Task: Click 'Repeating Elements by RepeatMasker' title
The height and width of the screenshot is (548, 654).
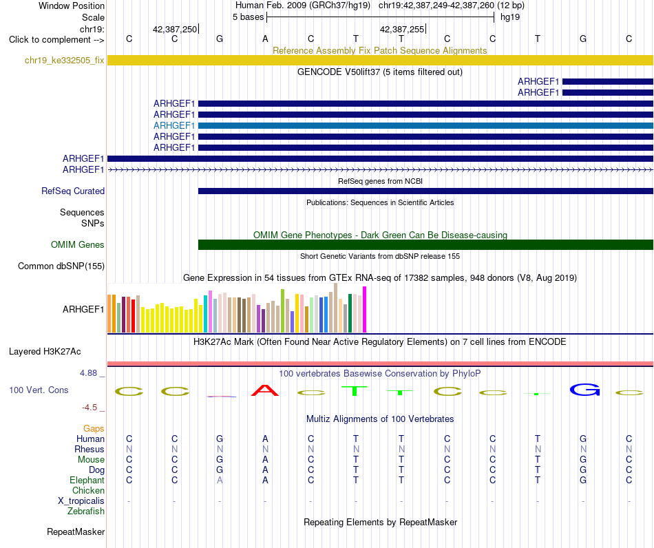Action: 381,522
